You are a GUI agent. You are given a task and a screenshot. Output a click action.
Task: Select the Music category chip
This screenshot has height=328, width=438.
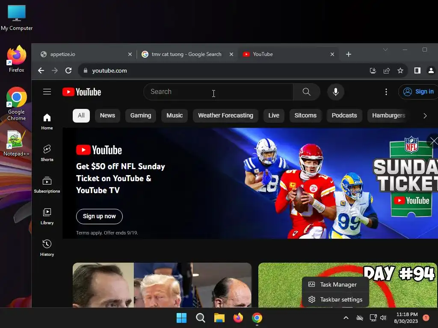(x=175, y=115)
